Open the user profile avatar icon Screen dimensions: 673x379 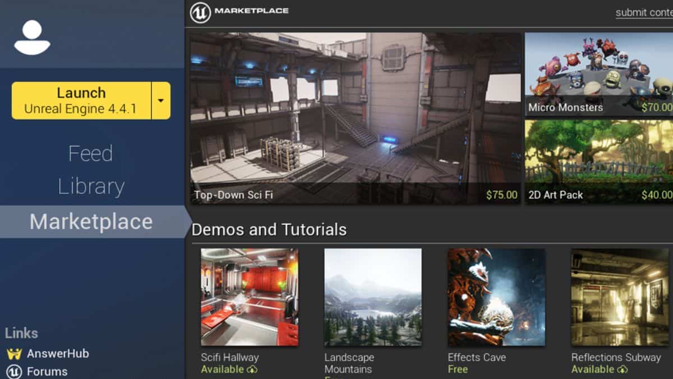click(x=32, y=37)
